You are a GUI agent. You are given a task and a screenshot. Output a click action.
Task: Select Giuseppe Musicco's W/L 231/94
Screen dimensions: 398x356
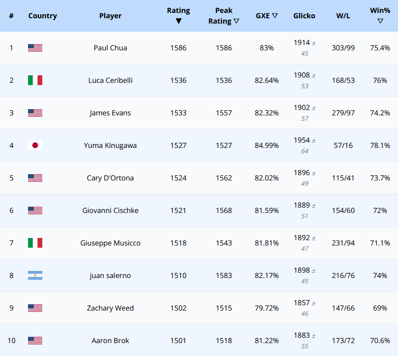coord(343,243)
